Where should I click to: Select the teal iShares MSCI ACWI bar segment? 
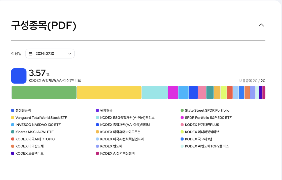coord(210,93)
